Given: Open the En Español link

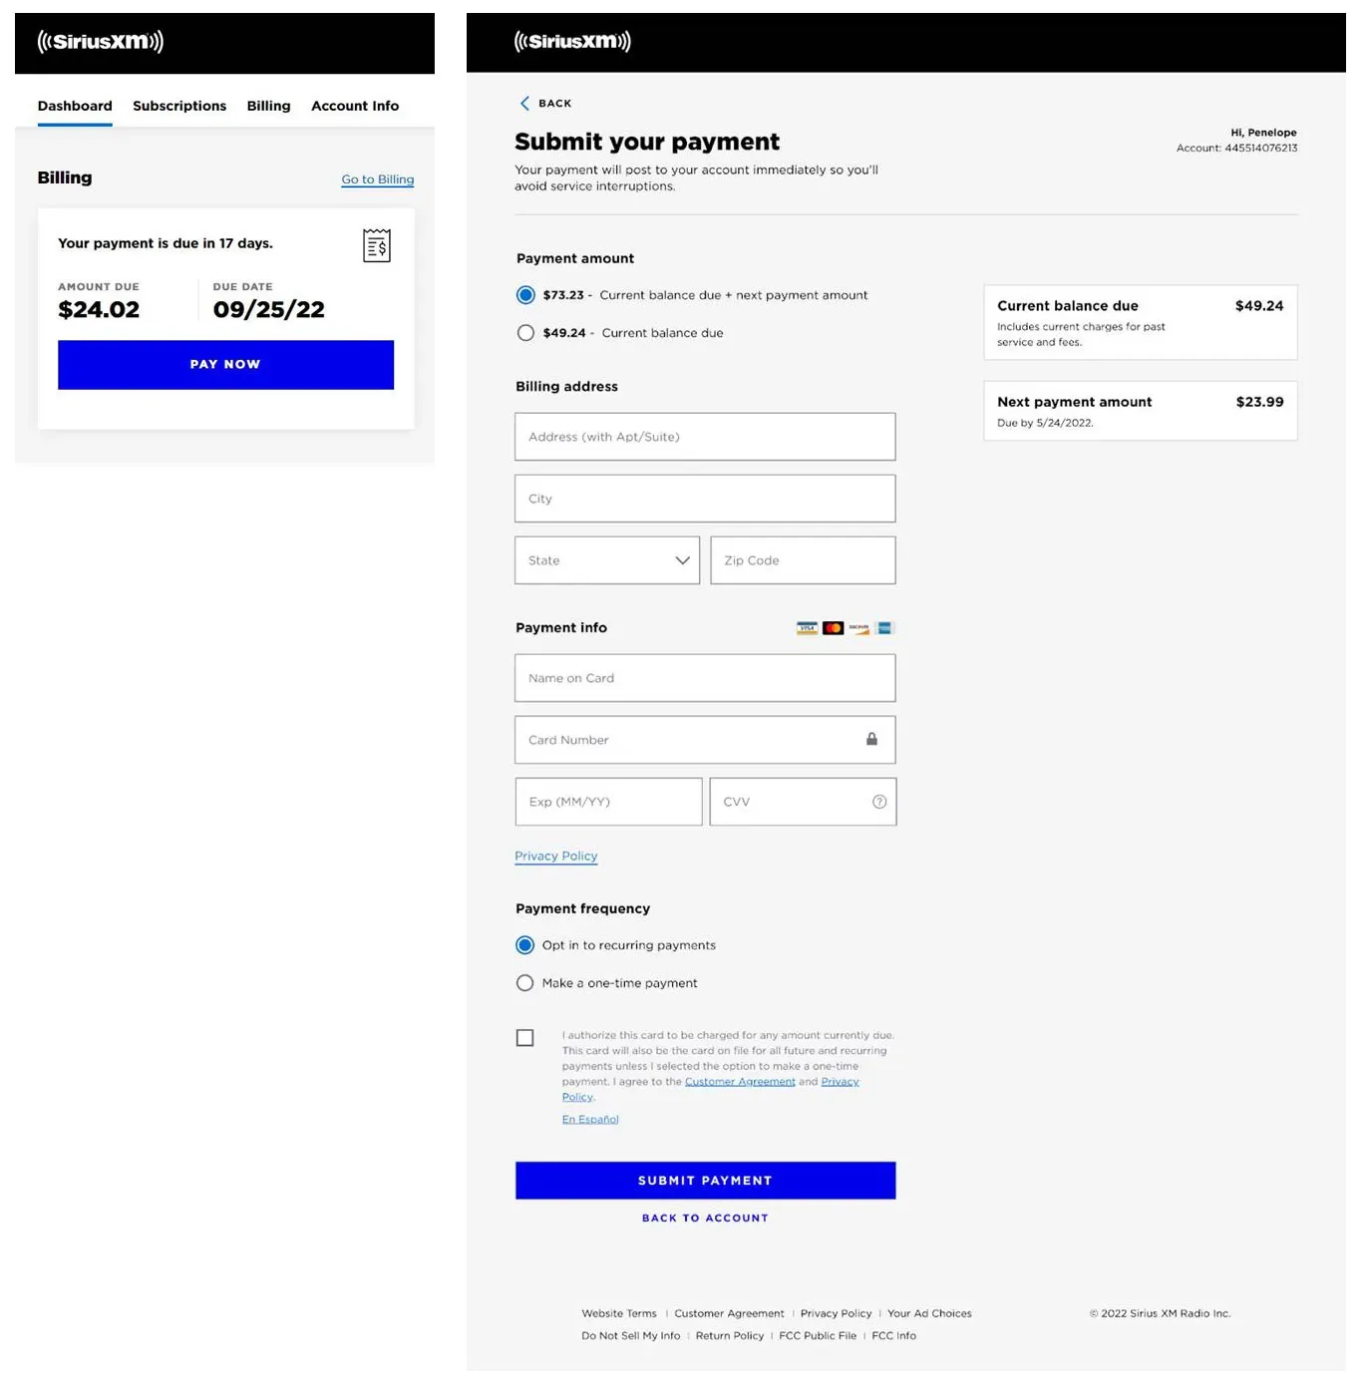Looking at the screenshot, I should click(590, 1120).
